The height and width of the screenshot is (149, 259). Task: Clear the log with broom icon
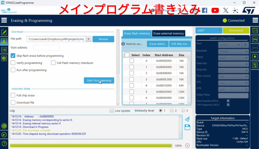pyautogui.click(x=187, y=119)
